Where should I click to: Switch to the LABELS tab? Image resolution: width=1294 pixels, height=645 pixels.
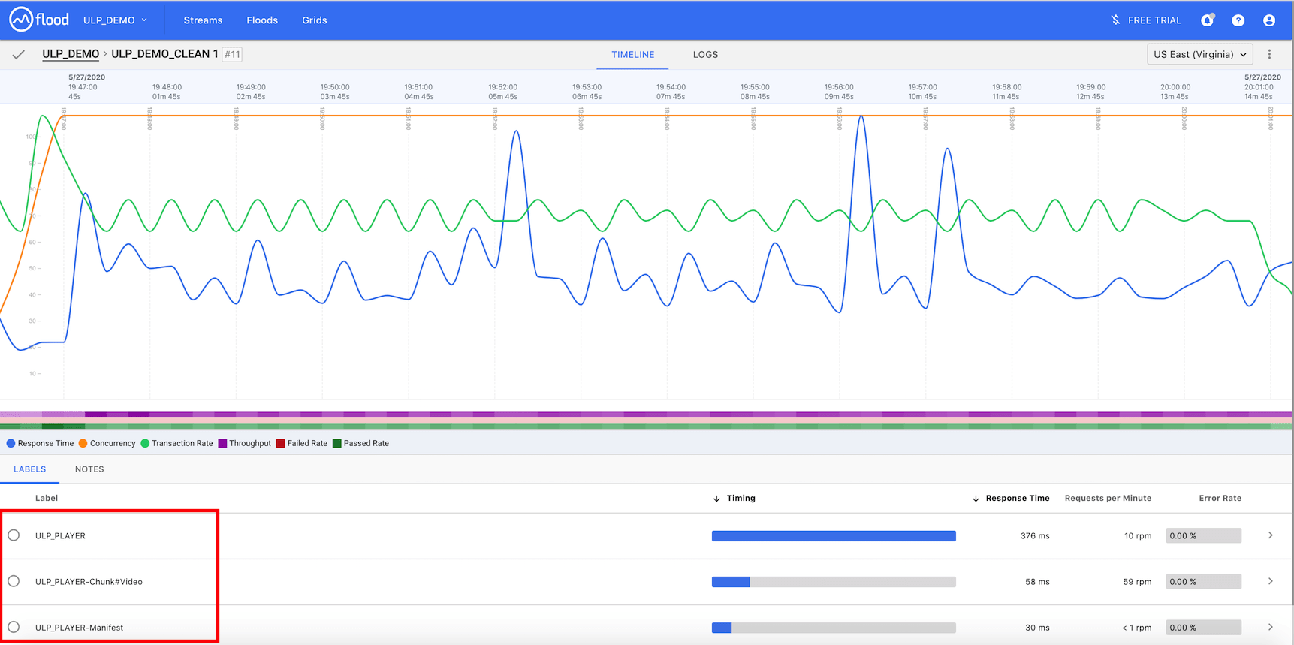pyautogui.click(x=29, y=469)
